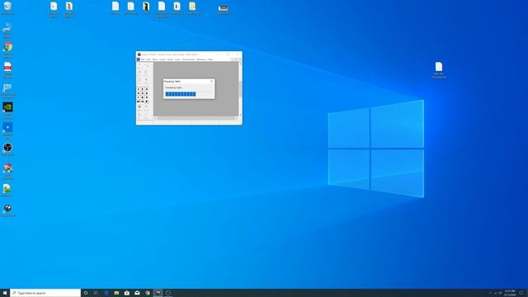This screenshot has height=297, width=528.
Task: Close the Preparing Table progress dialog
Action: [x=211, y=81]
